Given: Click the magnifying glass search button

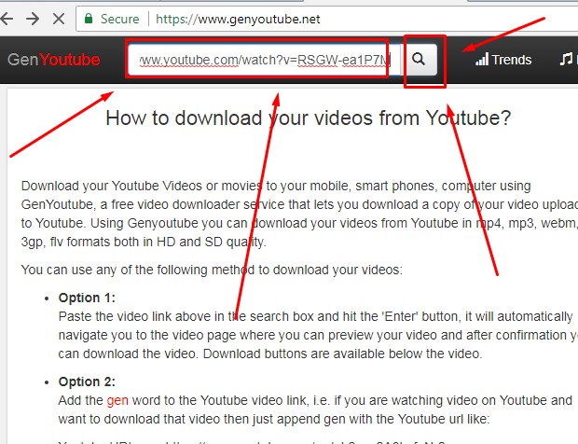Looking at the screenshot, I should tap(419, 60).
